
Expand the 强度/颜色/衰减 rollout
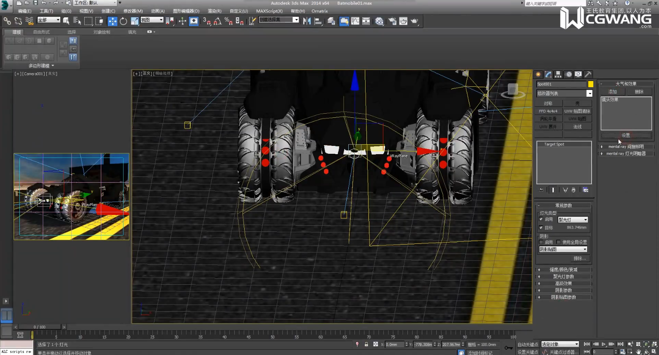(x=564, y=269)
